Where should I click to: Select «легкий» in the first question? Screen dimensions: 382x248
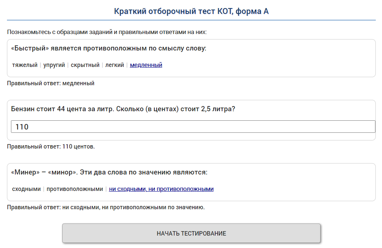tap(115, 65)
